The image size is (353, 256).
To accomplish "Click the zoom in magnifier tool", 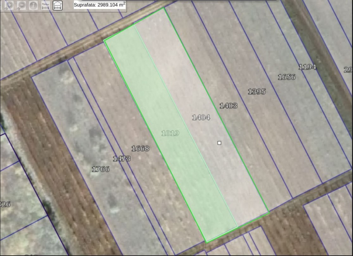I will point(9,5).
